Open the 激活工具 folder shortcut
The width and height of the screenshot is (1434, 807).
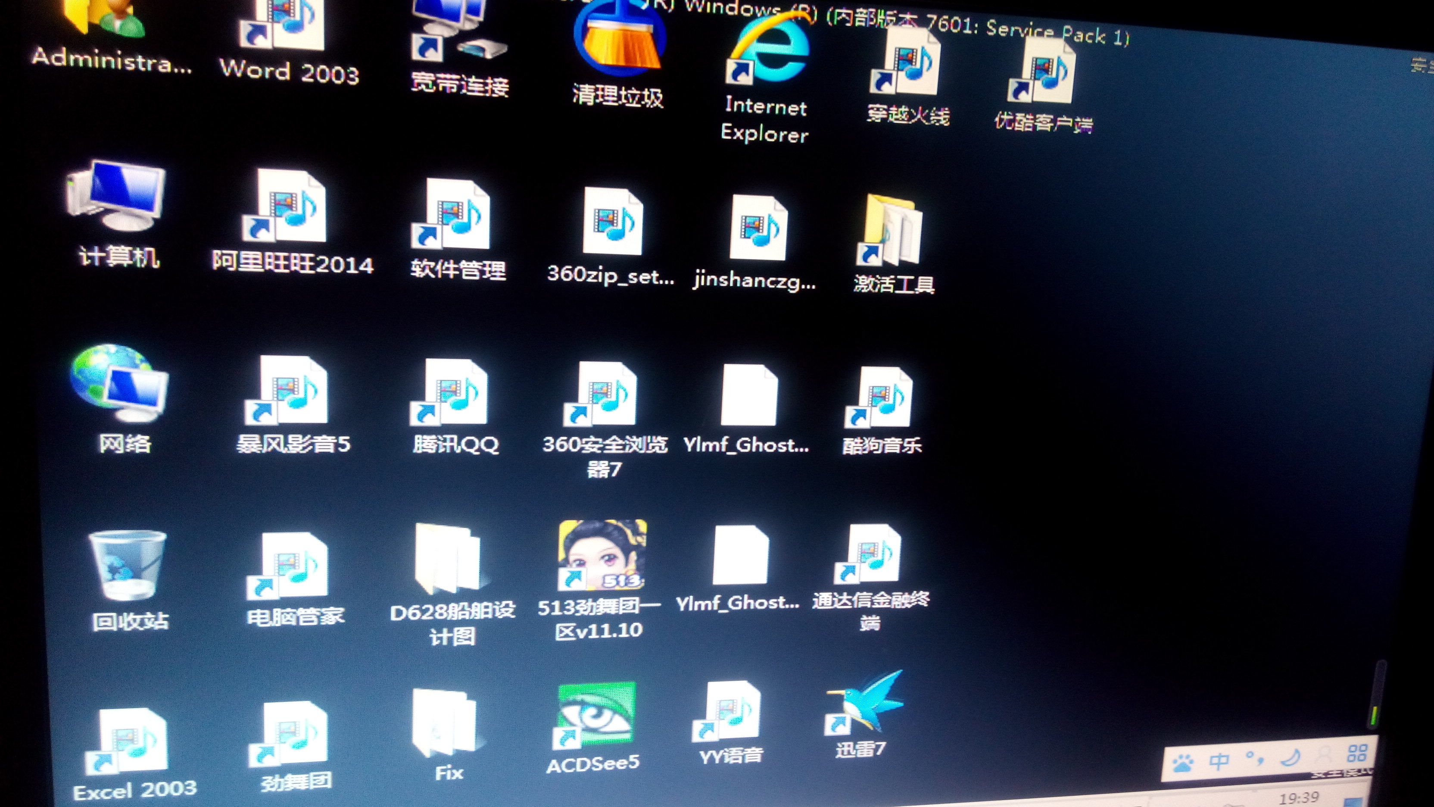(x=889, y=231)
